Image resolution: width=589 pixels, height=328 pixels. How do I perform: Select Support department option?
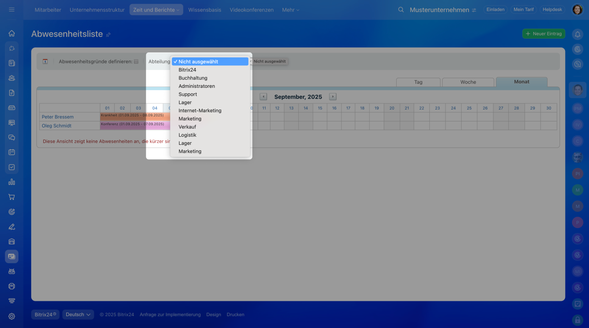[x=211, y=94]
